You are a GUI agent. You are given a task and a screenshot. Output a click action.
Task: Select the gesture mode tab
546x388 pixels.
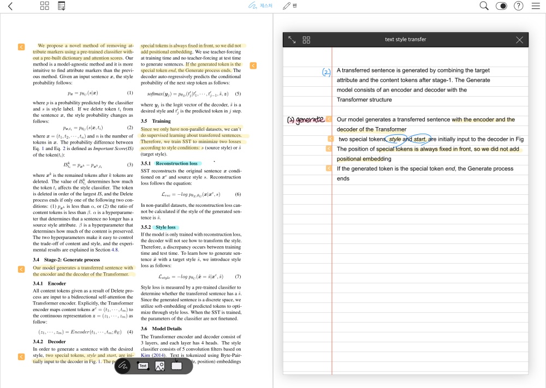tap(260, 6)
